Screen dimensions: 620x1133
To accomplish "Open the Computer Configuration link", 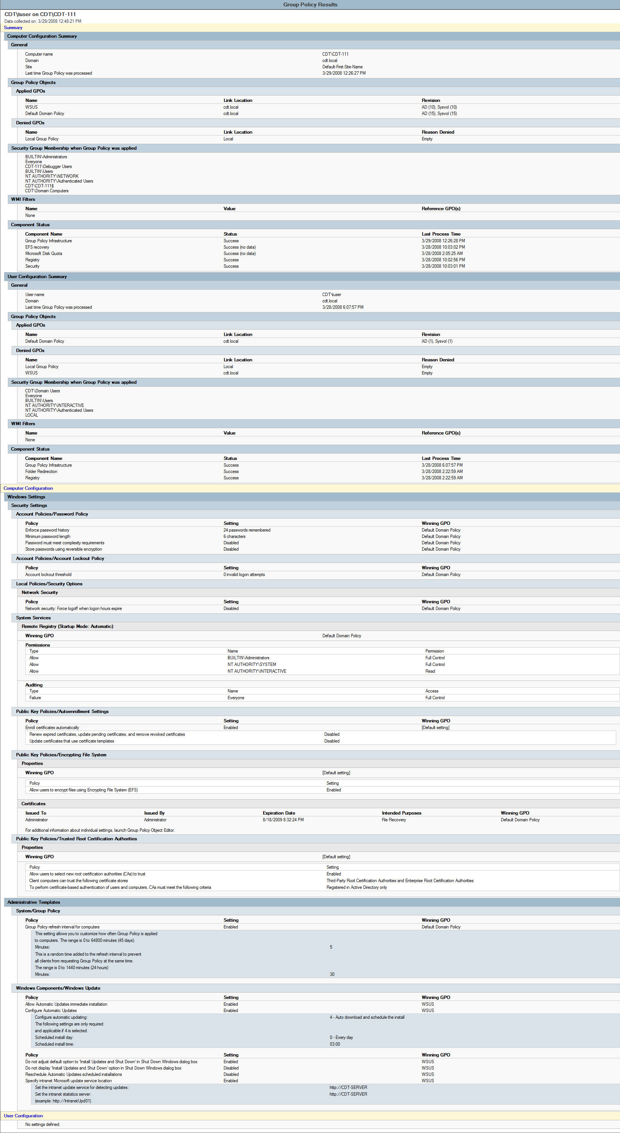I will pyautogui.click(x=28, y=488).
